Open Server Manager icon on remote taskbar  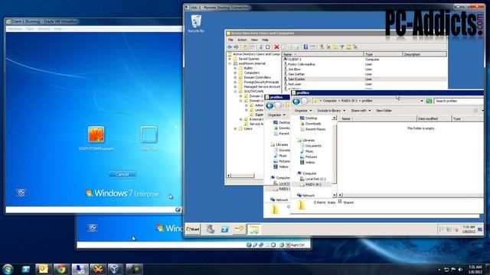tap(211, 229)
